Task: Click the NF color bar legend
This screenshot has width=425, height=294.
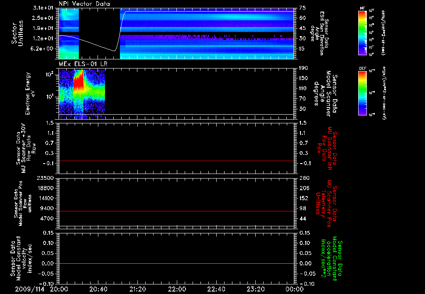Action: click(x=362, y=33)
